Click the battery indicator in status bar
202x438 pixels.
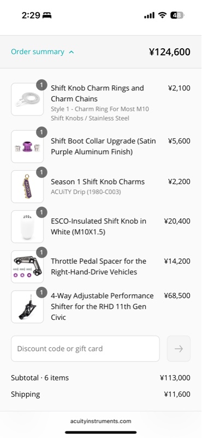(x=177, y=15)
